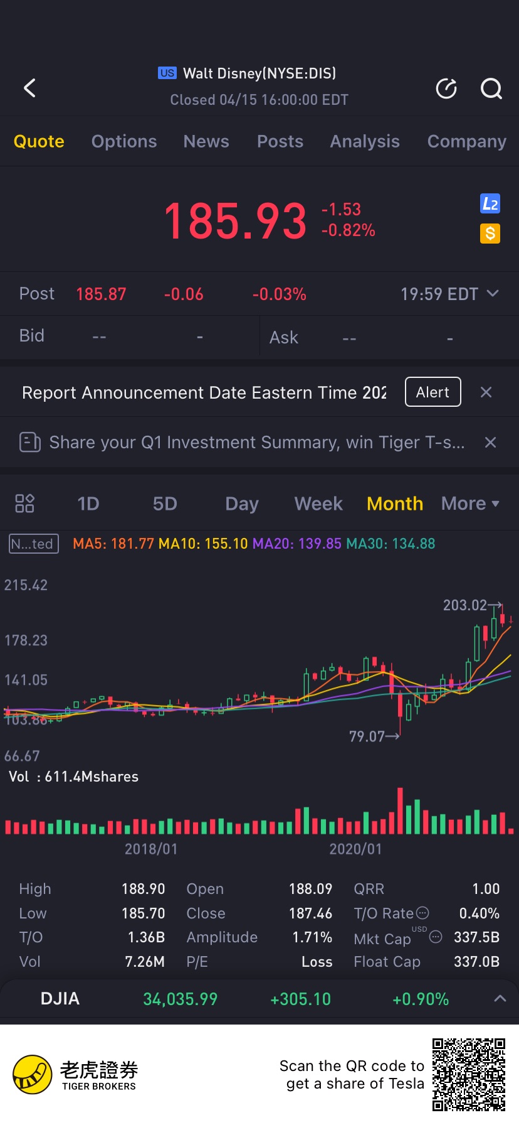Tap the post-market price 185.87
Viewport: 519px width, 1125px height.
coord(101,294)
